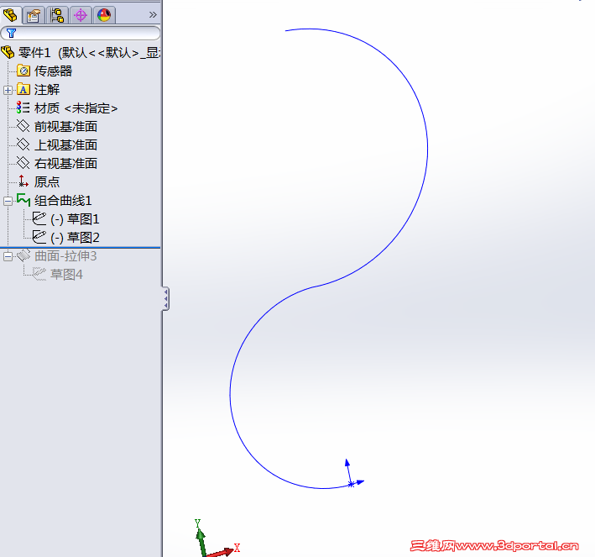Open the DisplayManager tab
Viewport: 595px width, 557px height.
tap(104, 15)
